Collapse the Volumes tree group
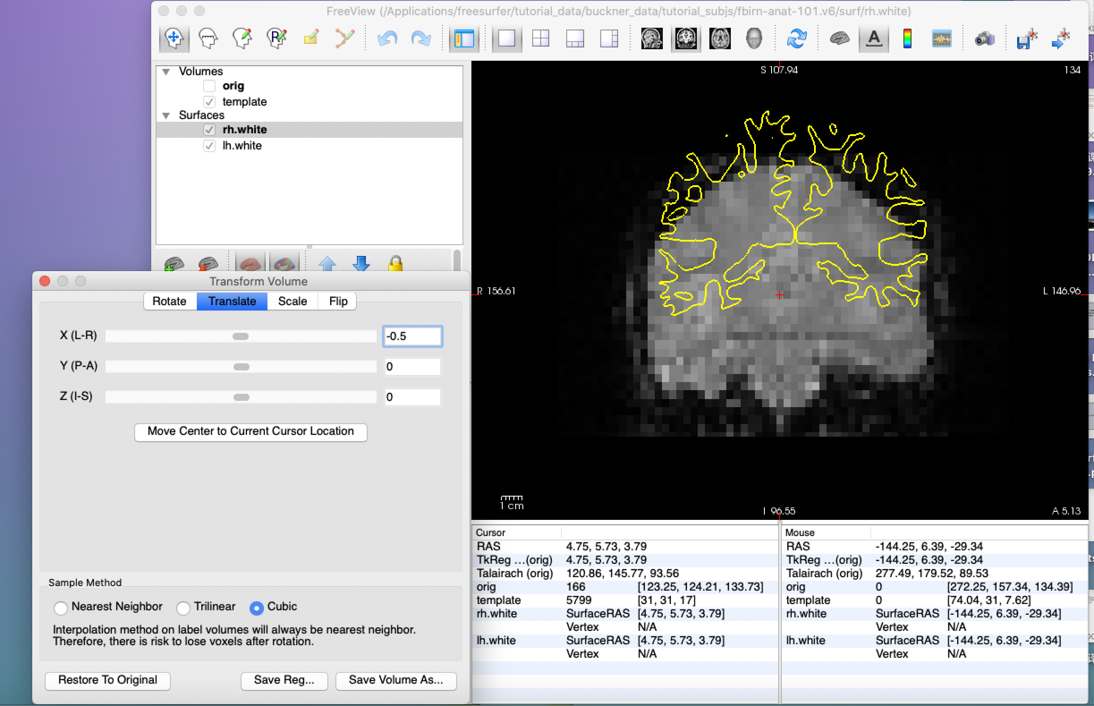 click(x=166, y=72)
